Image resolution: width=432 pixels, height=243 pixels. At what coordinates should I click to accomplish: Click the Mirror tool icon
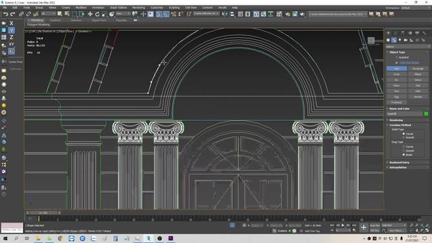(x=225, y=14)
